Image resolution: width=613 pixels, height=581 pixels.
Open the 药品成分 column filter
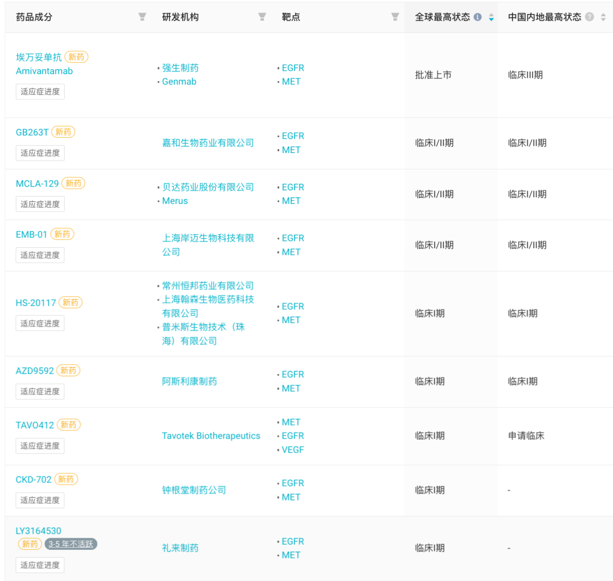[142, 17]
